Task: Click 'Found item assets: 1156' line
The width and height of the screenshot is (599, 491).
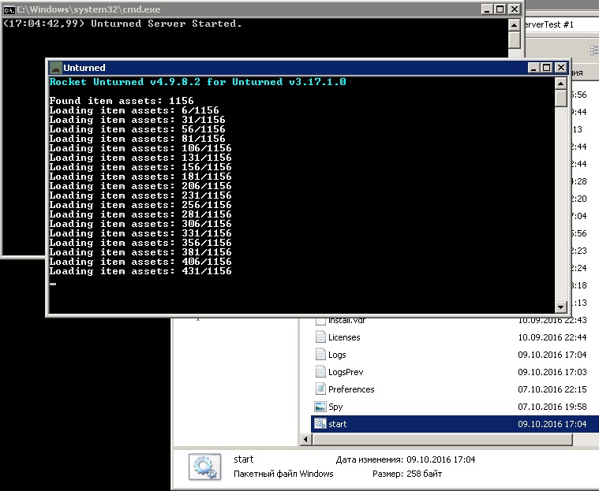Action: click(122, 101)
